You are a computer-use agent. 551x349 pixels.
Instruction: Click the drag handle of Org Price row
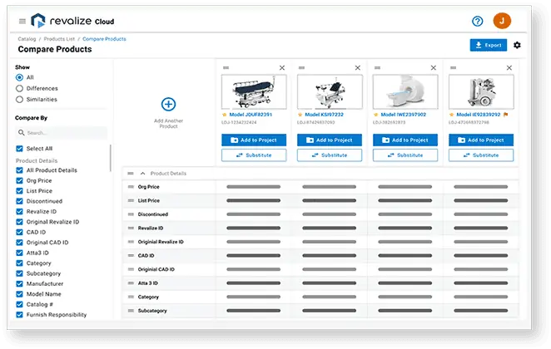pos(131,187)
